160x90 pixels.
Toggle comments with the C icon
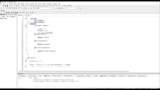[x=33, y=13]
